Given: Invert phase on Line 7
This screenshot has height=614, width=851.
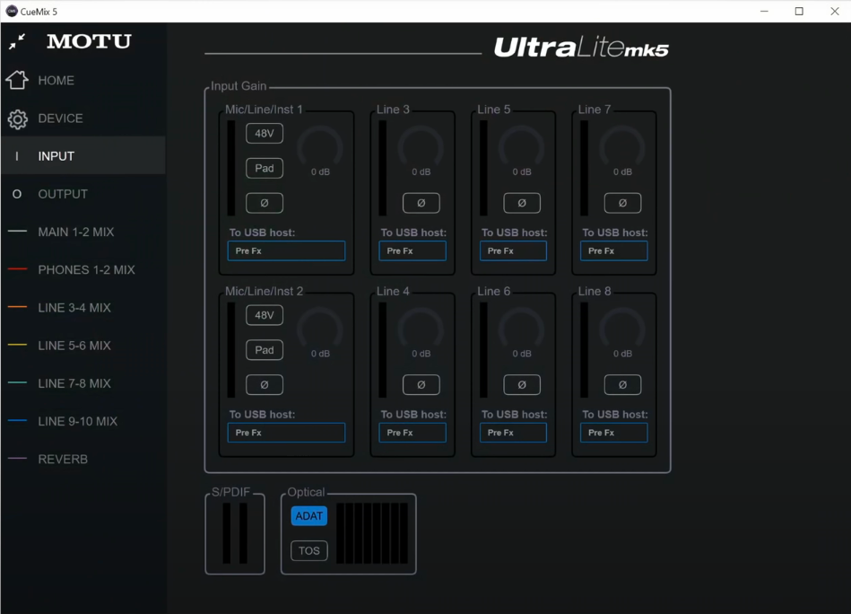Looking at the screenshot, I should (622, 203).
